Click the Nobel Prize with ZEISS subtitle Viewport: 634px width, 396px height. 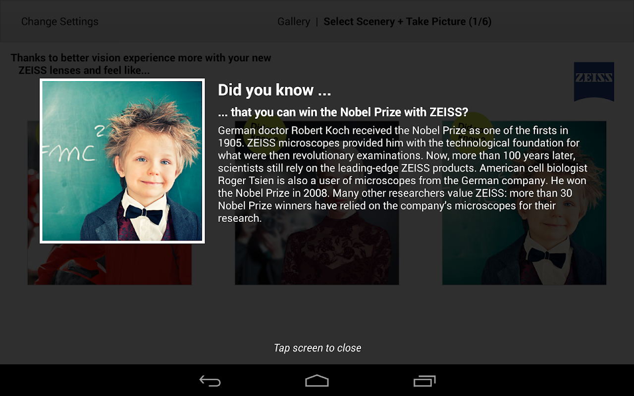pyautogui.click(x=343, y=112)
